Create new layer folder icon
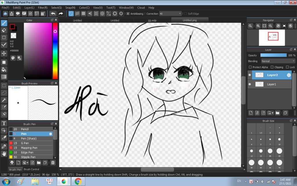The width and height of the screenshot is (297, 186). pyautogui.click(x=278, y=113)
